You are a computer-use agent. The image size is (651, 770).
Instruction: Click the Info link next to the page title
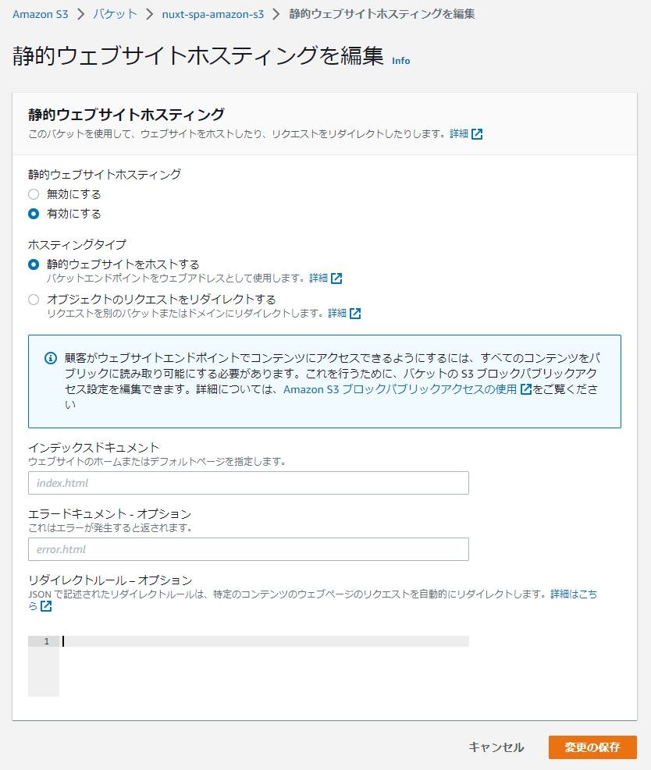point(400,61)
